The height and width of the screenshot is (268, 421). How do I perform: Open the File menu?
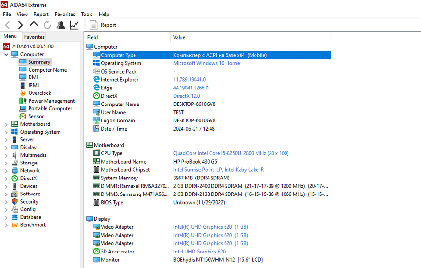pyautogui.click(x=7, y=14)
